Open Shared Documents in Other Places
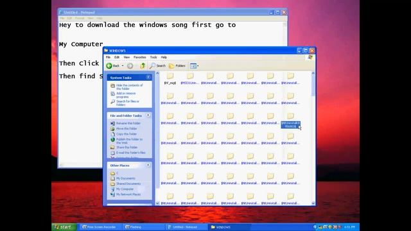 point(128,184)
